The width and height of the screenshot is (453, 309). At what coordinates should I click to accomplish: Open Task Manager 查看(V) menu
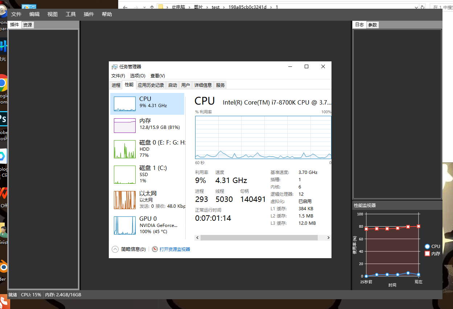tap(158, 76)
